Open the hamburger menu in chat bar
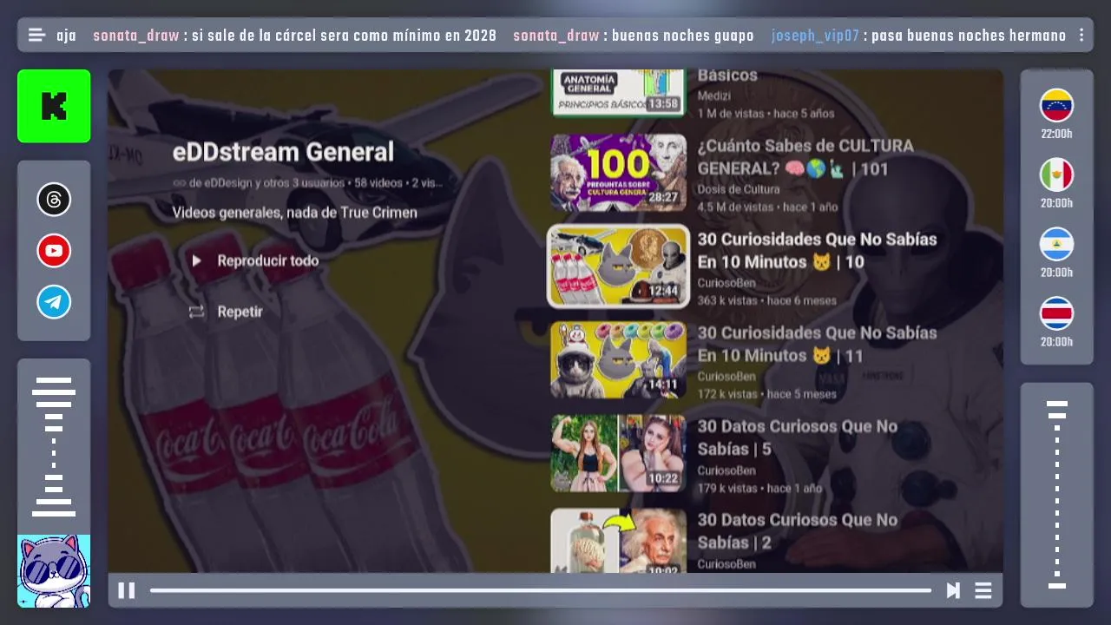1111x625 pixels. (36, 36)
